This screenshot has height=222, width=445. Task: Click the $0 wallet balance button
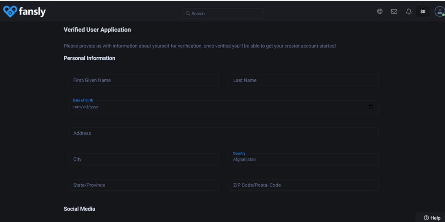pyautogui.click(x=423, y=12)
